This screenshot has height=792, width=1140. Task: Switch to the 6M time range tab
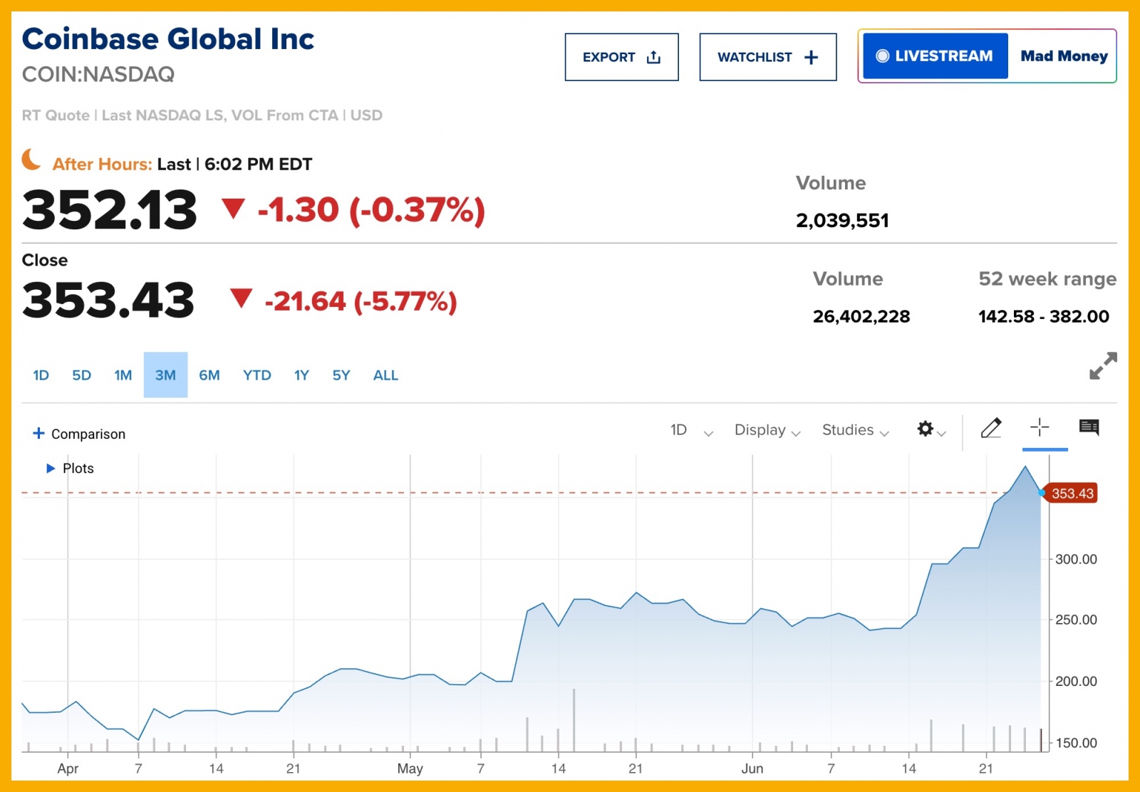pyautogui.click(x=209, y=375)
